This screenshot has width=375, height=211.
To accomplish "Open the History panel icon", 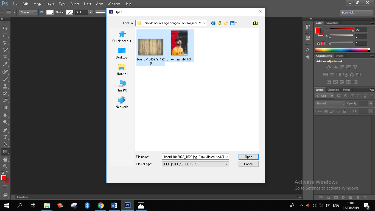I will tap(308, 27).
